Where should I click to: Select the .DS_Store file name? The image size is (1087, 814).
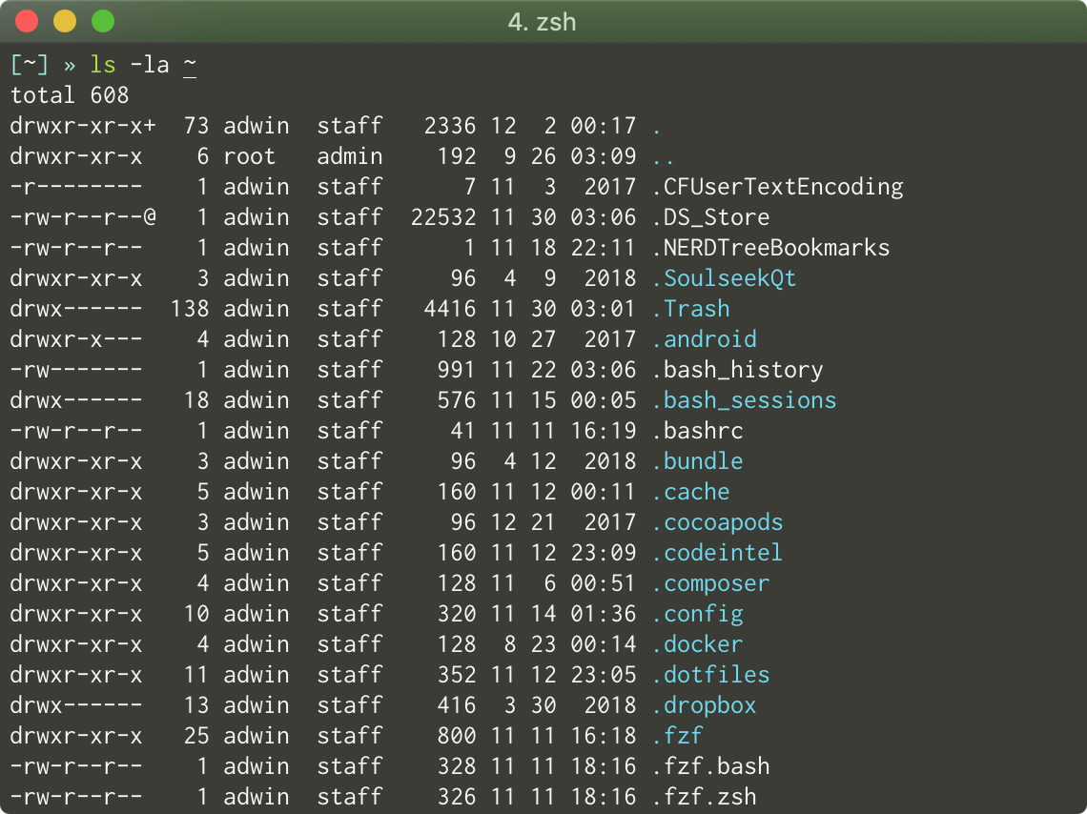706,216
